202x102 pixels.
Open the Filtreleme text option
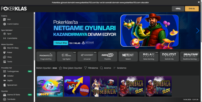pos(93,68)
